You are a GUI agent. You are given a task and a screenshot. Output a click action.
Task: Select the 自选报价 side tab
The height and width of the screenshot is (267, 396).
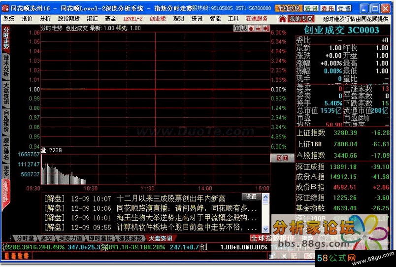point(6,121)
